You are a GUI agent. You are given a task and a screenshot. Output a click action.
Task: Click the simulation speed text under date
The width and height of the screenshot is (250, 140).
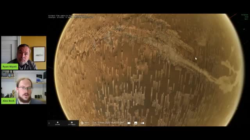click(x=96, y=125)
